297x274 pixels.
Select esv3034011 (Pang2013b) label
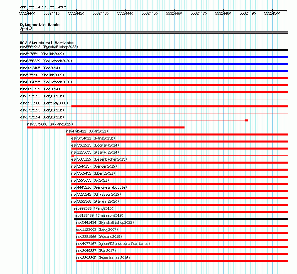[x=93, y=138]
